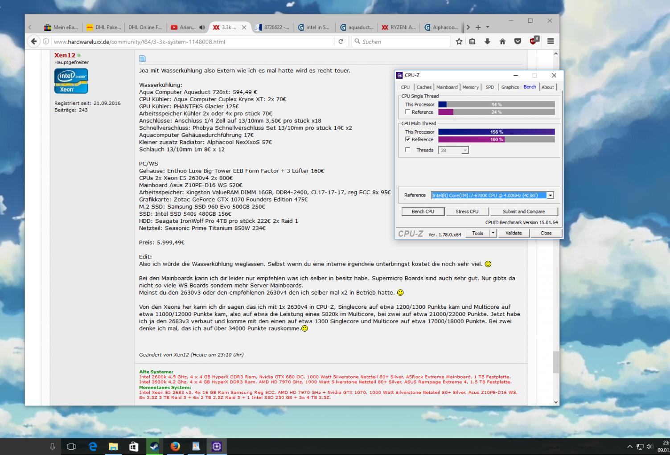The width and height of the screenshot is (670, 455).
Task: Bookmark this page with the star icon
Action: click(459, 41)
